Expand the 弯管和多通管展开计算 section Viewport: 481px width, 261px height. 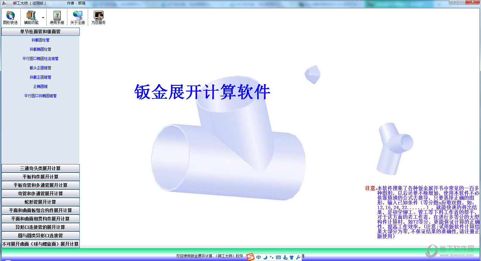tap(41, 193)
